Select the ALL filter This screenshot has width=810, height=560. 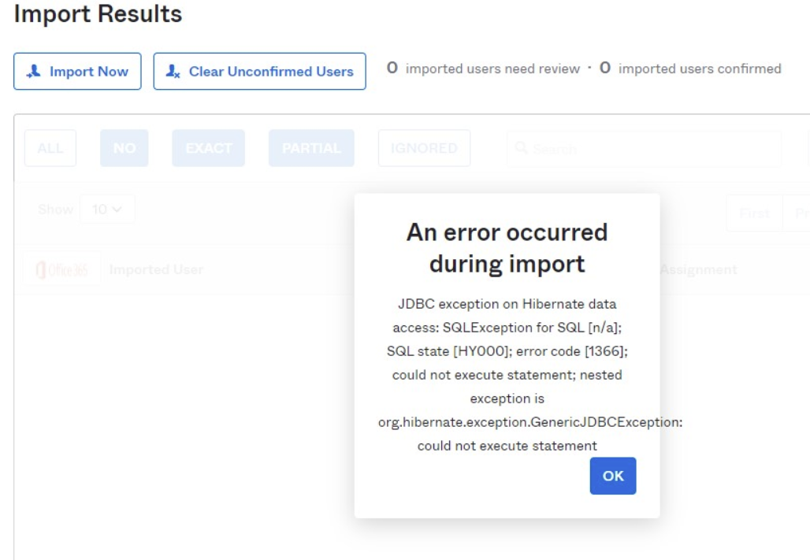50,148
